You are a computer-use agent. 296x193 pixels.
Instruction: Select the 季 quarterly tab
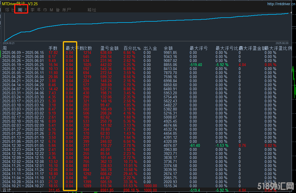(33, 10)
